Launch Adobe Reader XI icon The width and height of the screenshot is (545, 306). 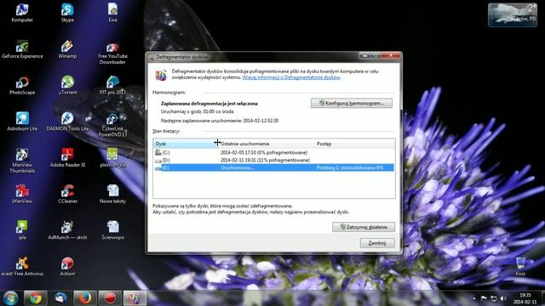pos(67,158)
